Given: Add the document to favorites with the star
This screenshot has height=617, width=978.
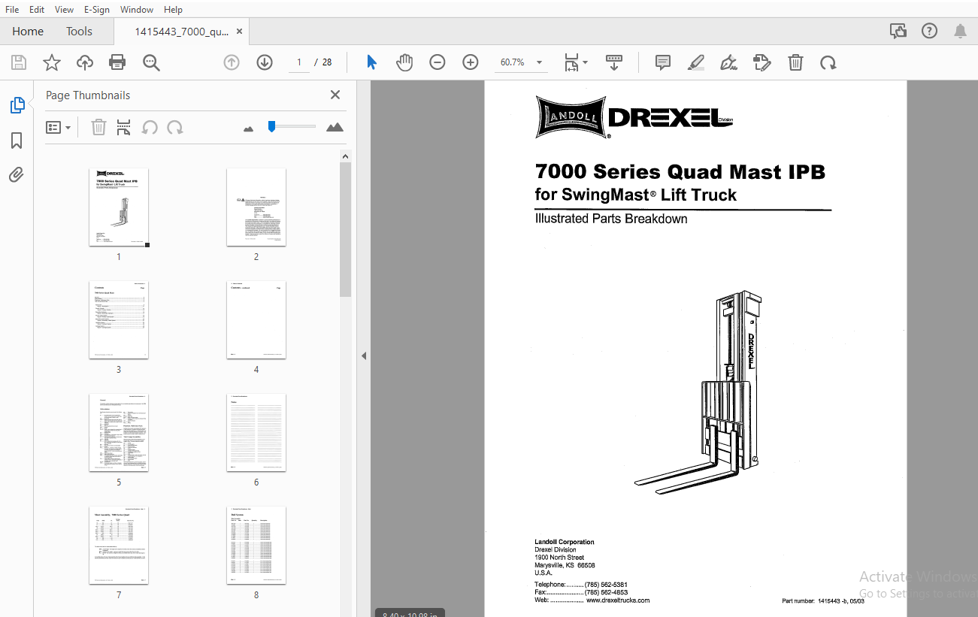Looking at the screenshot, I should point(52,62).
